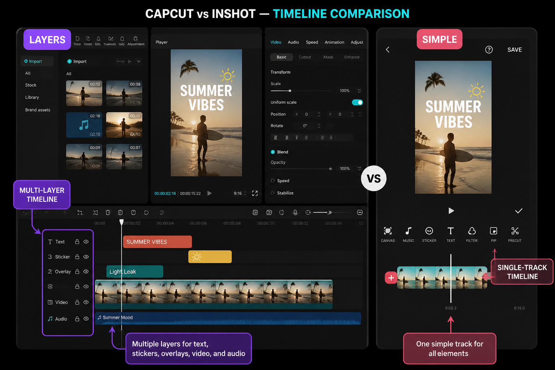This screenshot has height=370, width=555.
Task: Select the 02:18 music file thumbnail
Action: click(84, 125)
